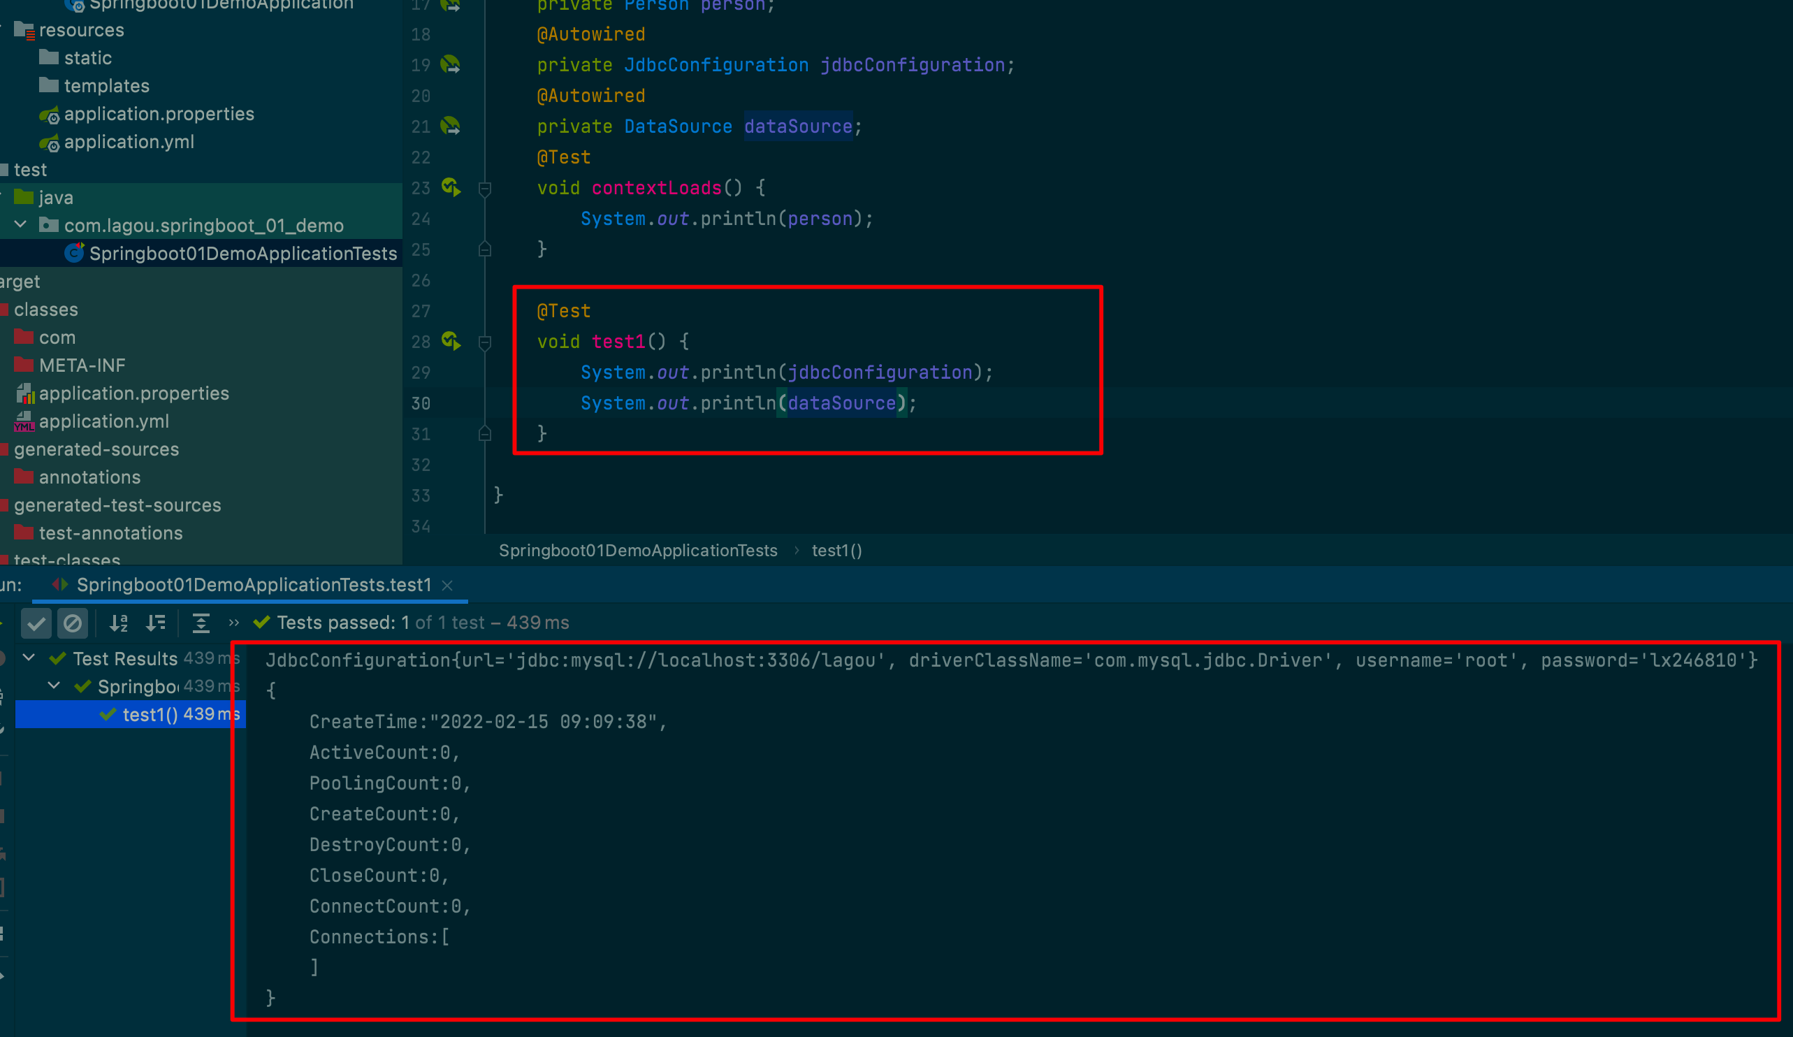The height and width of the screenshot is (1037, 1793).
Task: Sort test results alphabetically
Action: [119, 623]
